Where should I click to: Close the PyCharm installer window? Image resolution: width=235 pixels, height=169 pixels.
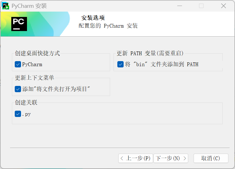pyautogui.click(x=223, y=6)
